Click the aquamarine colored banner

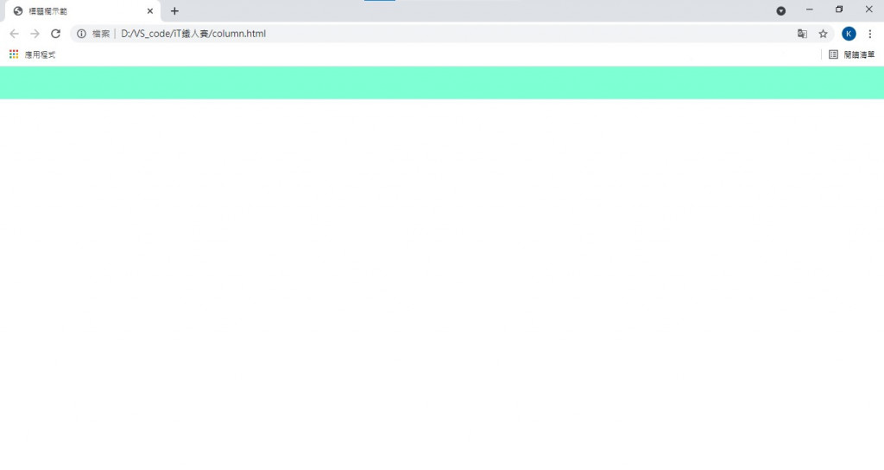point(442,82)
